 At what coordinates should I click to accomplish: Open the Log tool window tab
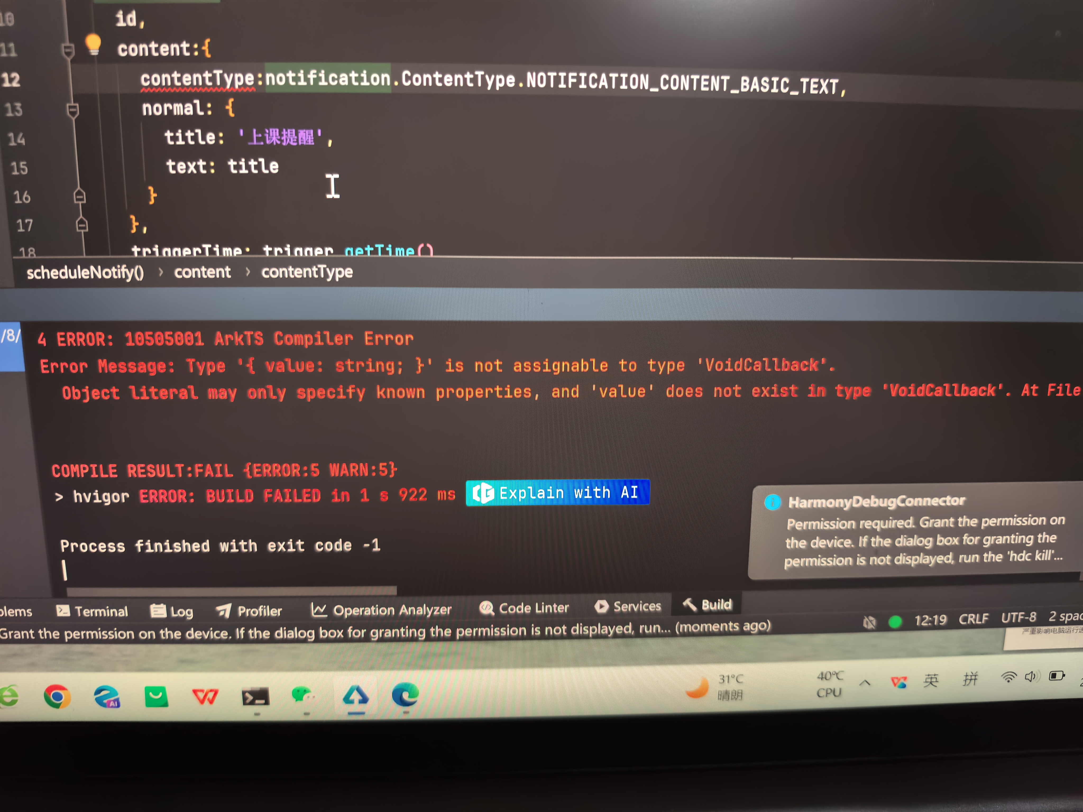172,611
